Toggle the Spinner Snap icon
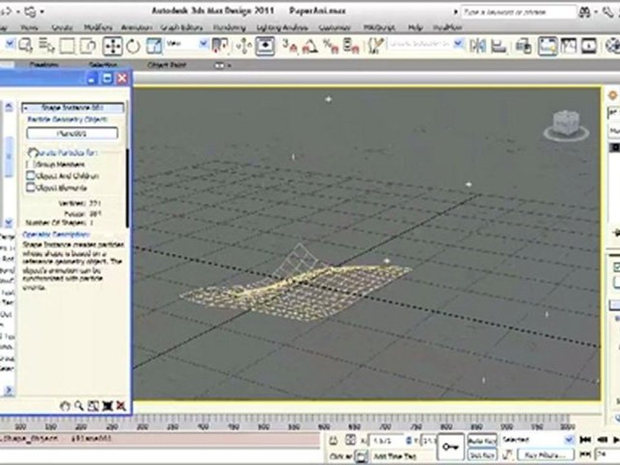 point(351,46)
